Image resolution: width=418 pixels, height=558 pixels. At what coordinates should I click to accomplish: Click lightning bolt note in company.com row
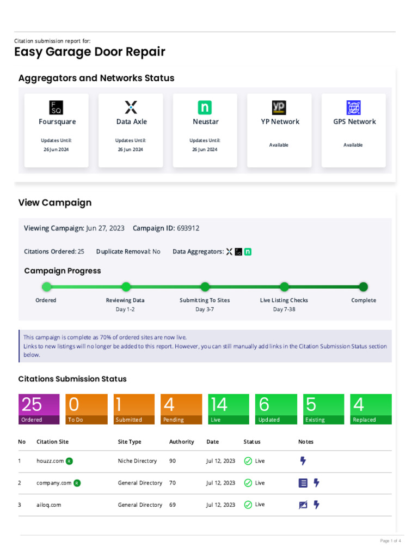pyautogui.click(x=316, y=483)
